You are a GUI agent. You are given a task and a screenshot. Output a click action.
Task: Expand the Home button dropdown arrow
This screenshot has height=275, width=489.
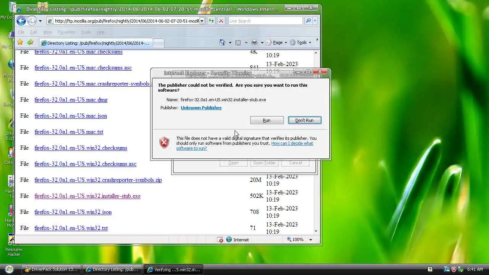(x=230, y=43)
